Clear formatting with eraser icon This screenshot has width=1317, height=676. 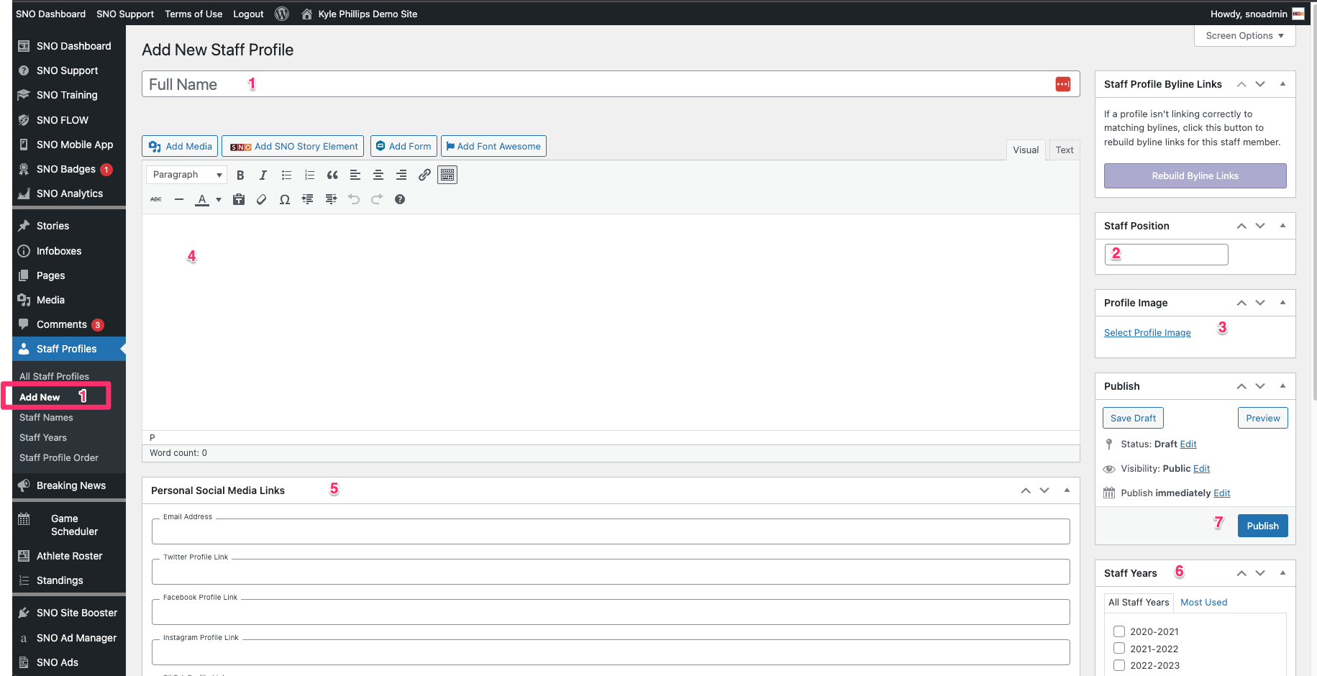click(x=262, y=199)
